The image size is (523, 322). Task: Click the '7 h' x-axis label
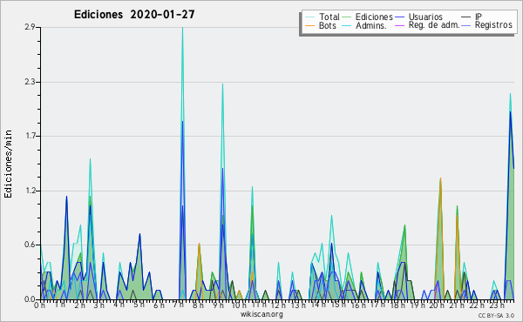point(178,305)
